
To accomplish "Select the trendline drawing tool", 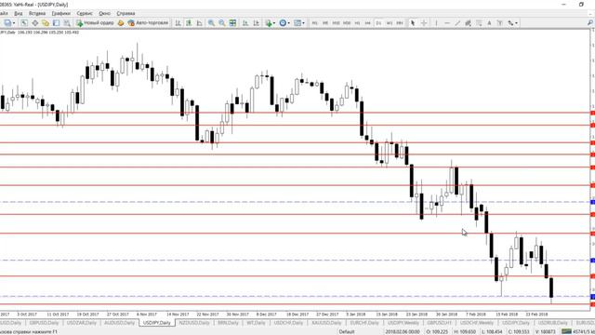I will pos(457,23).
